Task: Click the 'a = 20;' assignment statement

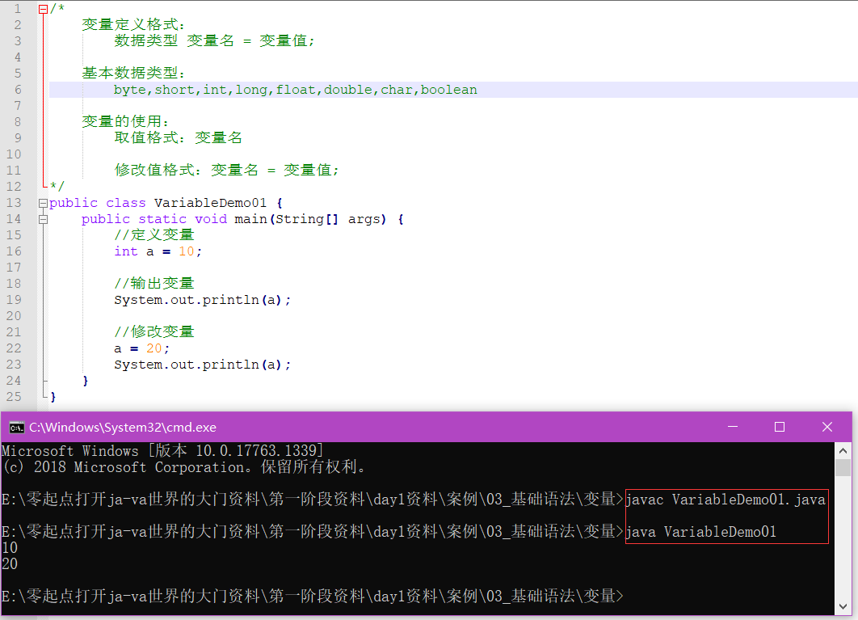Action: click(x=140, y=348)
